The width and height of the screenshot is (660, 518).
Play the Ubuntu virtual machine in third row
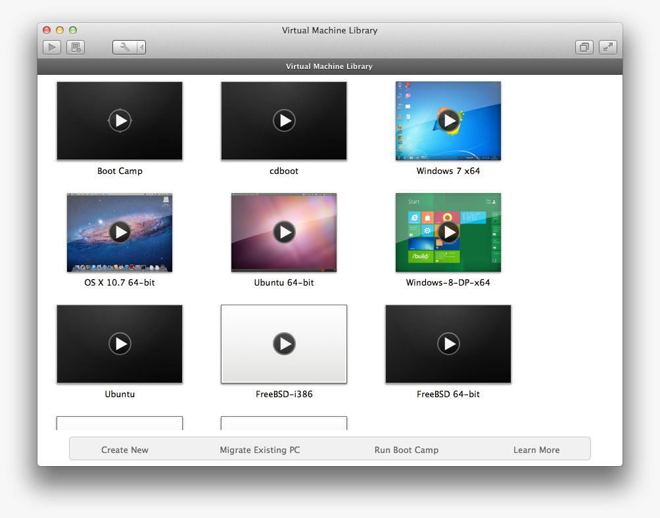120,344
